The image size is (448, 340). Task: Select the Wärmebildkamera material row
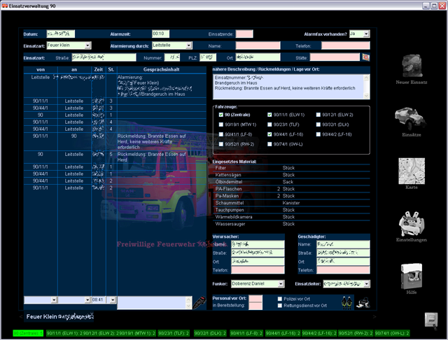pos(291,217)
